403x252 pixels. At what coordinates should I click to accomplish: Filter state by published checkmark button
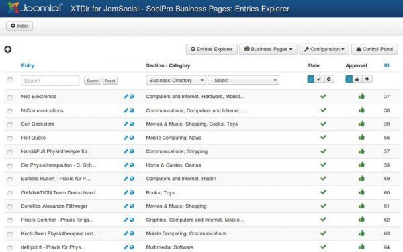pos(319,79)
